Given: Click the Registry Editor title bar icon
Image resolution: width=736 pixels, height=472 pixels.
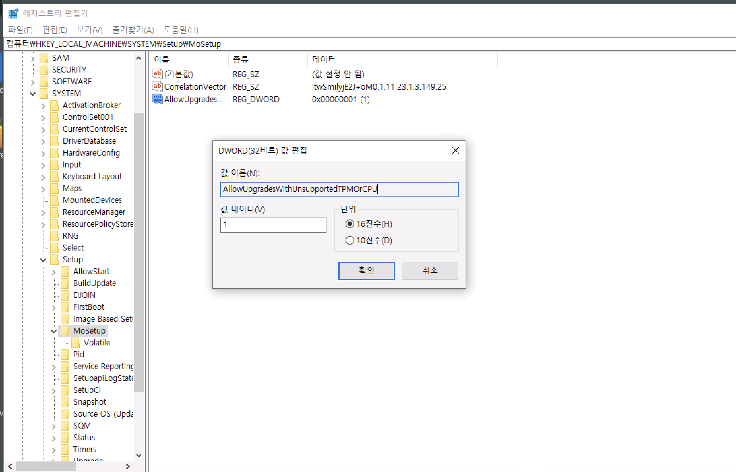Looking at the screenshot, I should [13, 14].
